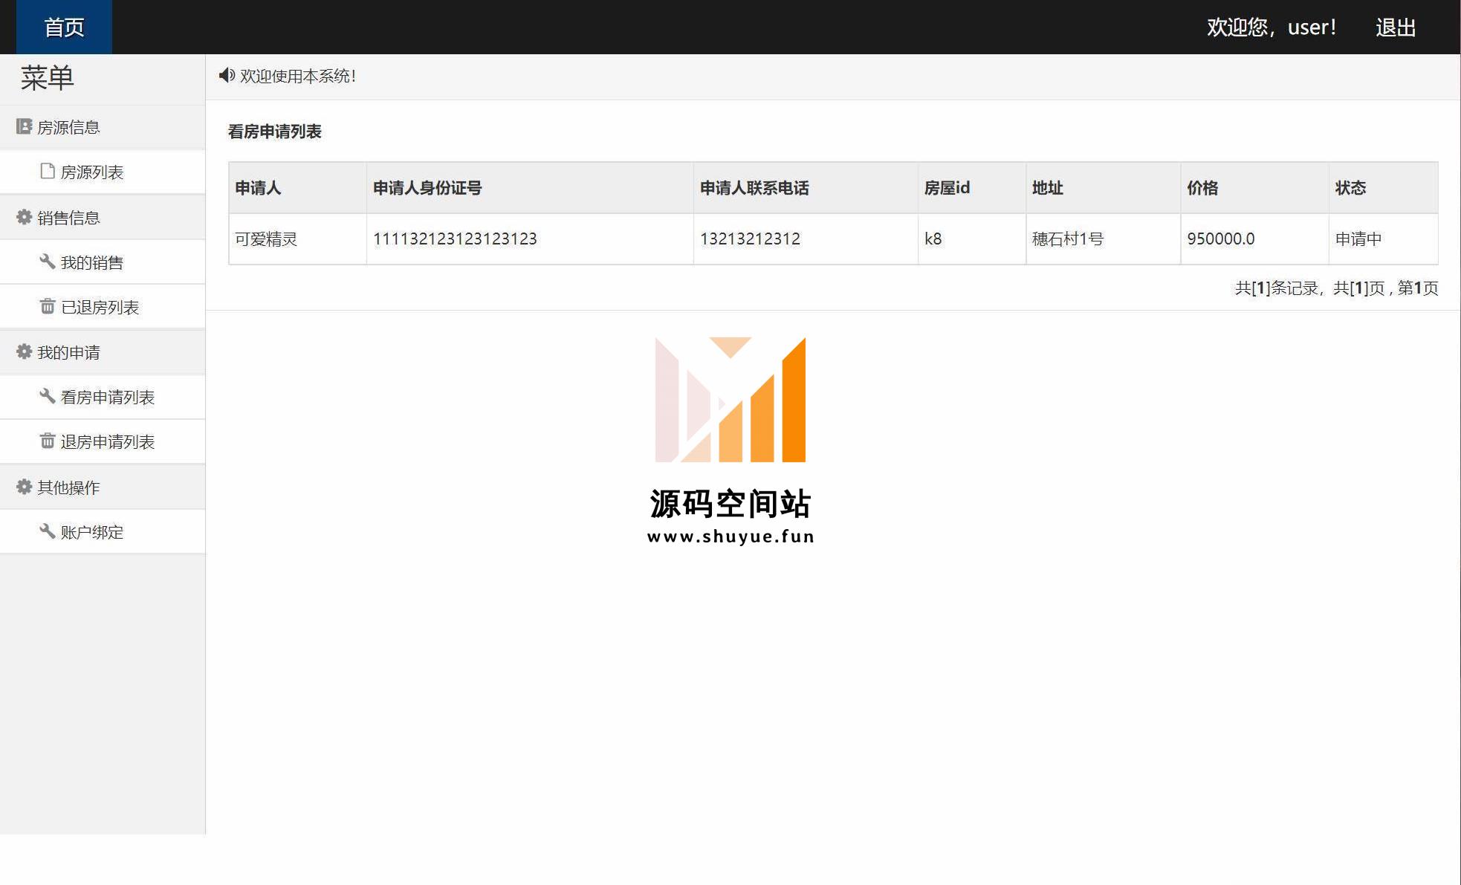Image resolution: width=1461 pixels, height=885 pixels.
Task: Click the gear icon beside 我的申请
Action: pos(24,351)
